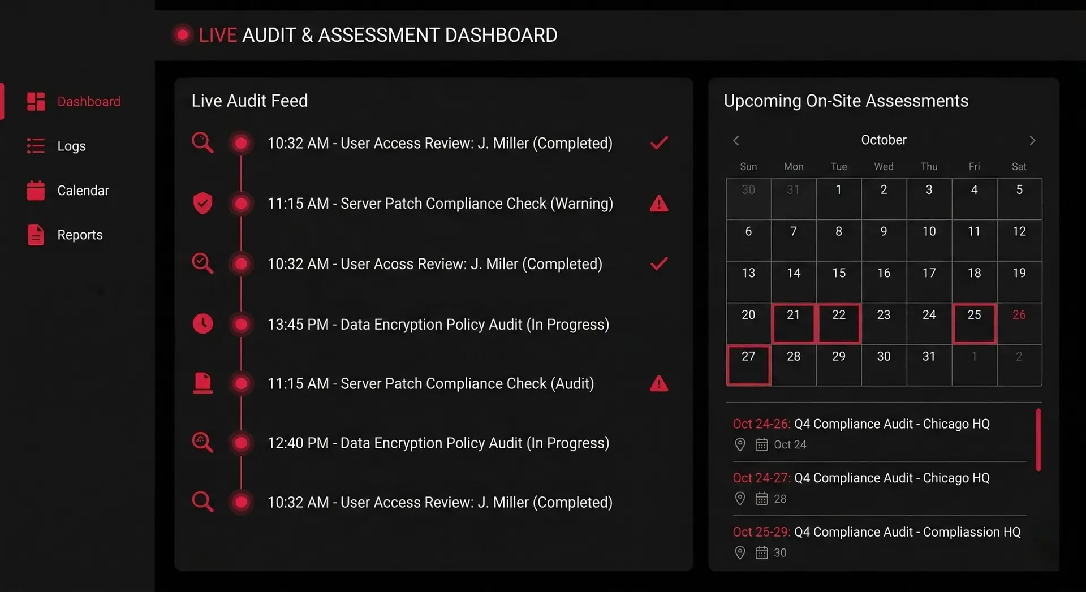The height and width of the screenshot is (592, 1086).
Task: Click the document icon beside Server Patch (Audit)
Action: pyautogui.click(x=202, y=383)
